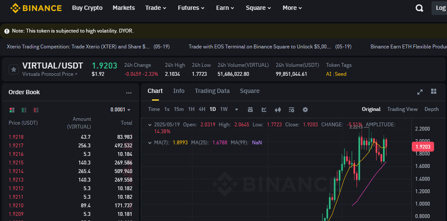The width and height of the screenshot is (447, 221).
Task: Open the candlestick chart style icon
Action: (x=278, y=110)
